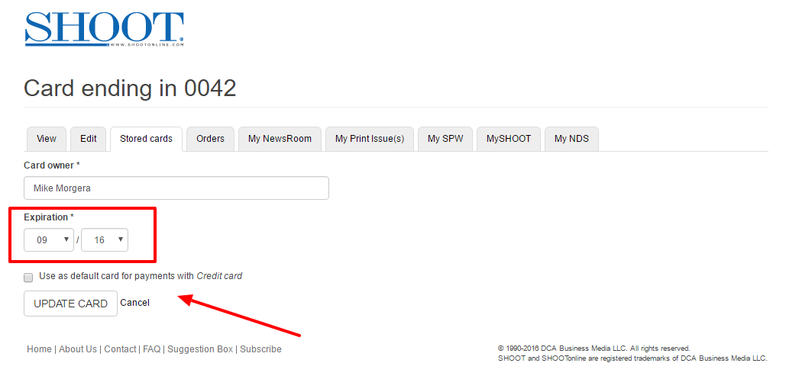The width and height of the screenshot is (786, 392).
Task: Switch to the My NDS tab
Action: (571, 139)
